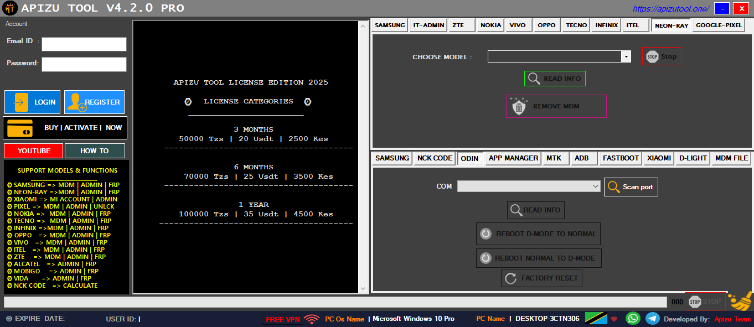Image resolution: width=754 pixels, height=327 pixels.
Task: Click Remove MDM lock button
Action: coord(556,106)
